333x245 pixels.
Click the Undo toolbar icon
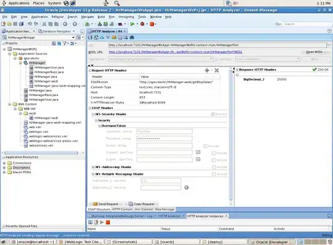point(30,24)
